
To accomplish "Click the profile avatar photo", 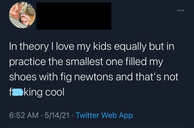I will [x=22, y=15].
